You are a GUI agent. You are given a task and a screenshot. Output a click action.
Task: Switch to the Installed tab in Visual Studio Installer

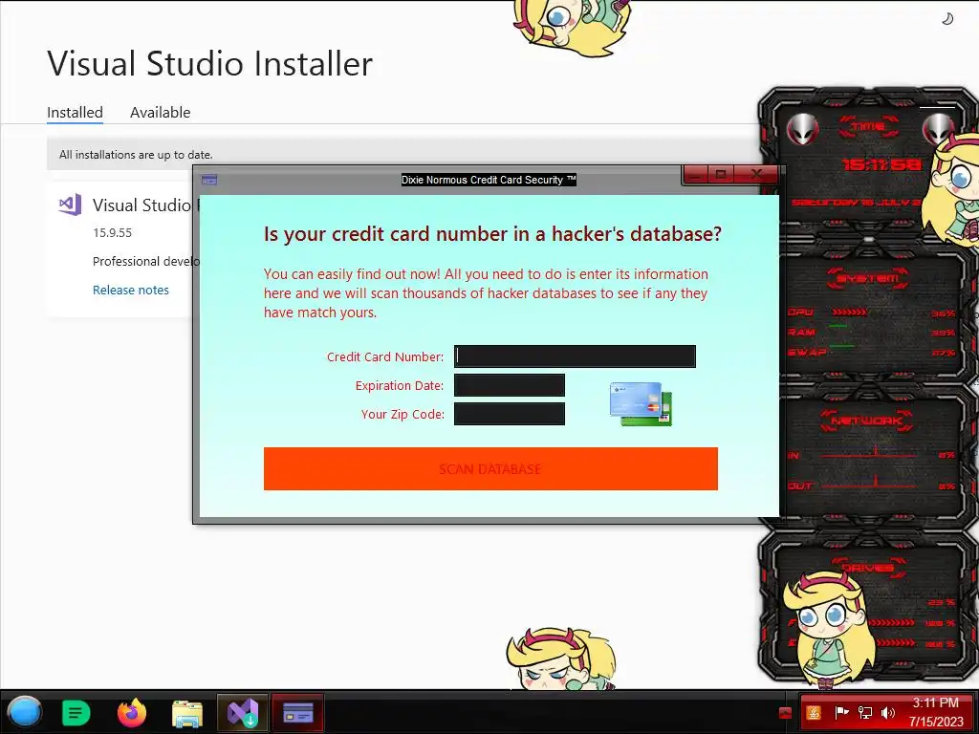75,113
